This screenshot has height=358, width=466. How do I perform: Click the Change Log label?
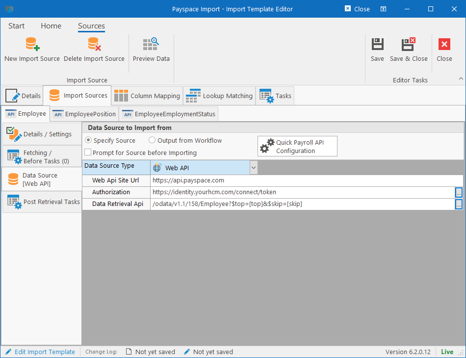(101, 352)
